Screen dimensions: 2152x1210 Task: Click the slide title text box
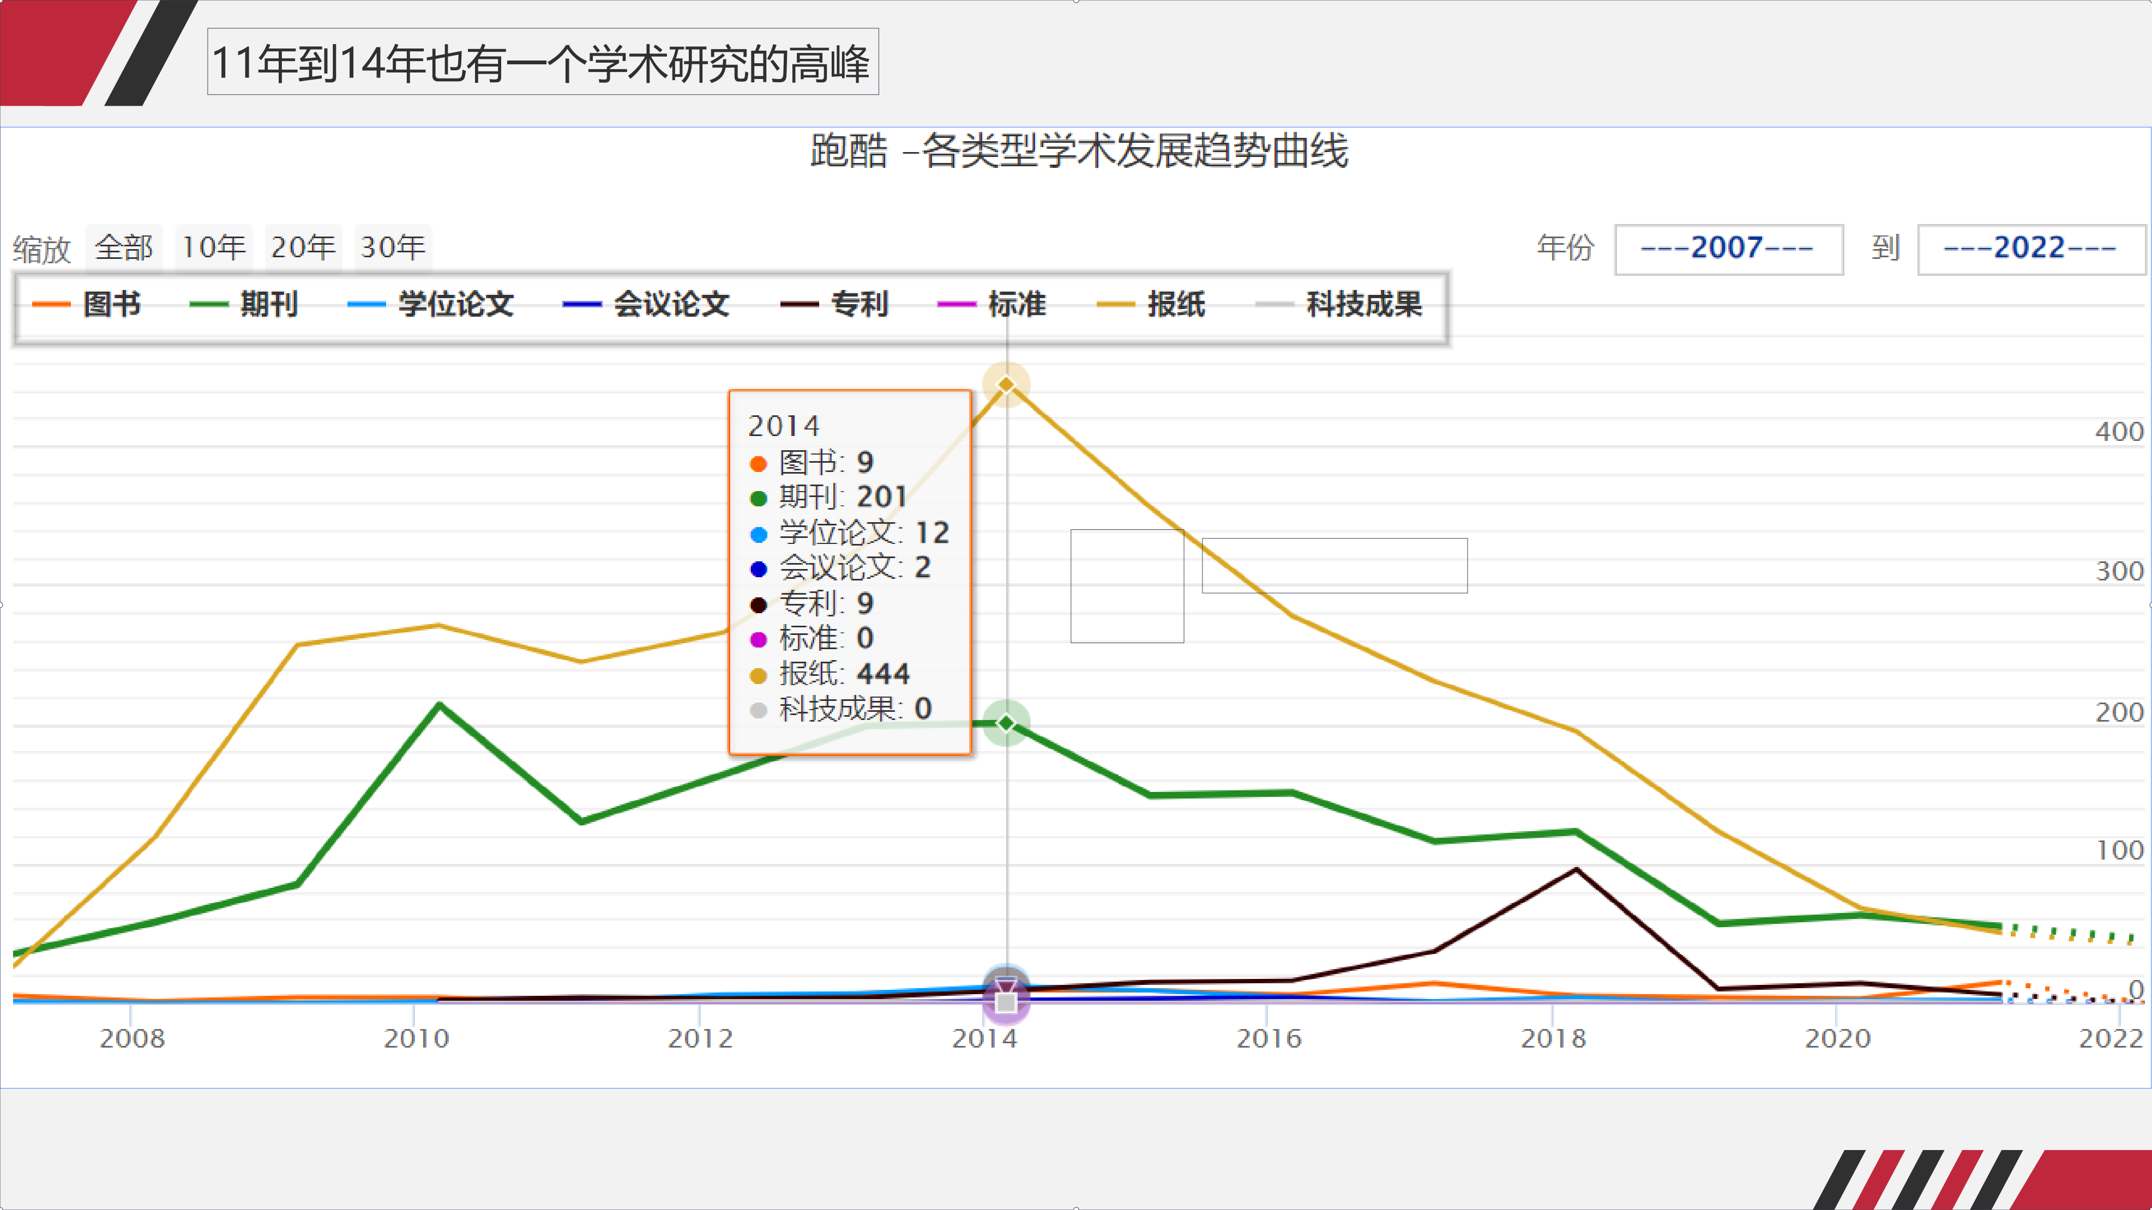pyautogui.click(x=542, y=63)
